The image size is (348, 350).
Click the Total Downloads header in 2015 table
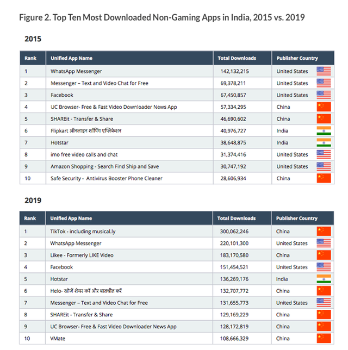click(x=237, y=58)
